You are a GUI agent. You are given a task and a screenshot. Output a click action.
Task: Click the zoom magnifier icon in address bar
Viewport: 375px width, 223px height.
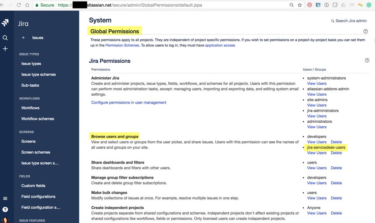coord(291,5)
